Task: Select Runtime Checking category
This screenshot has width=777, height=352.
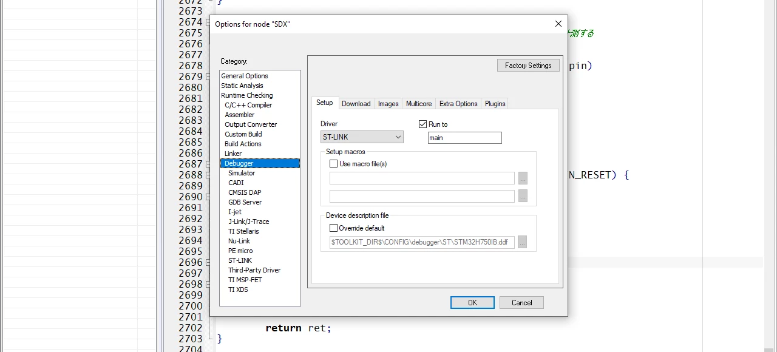Action: pyautogui.click(x=247, y=95)
